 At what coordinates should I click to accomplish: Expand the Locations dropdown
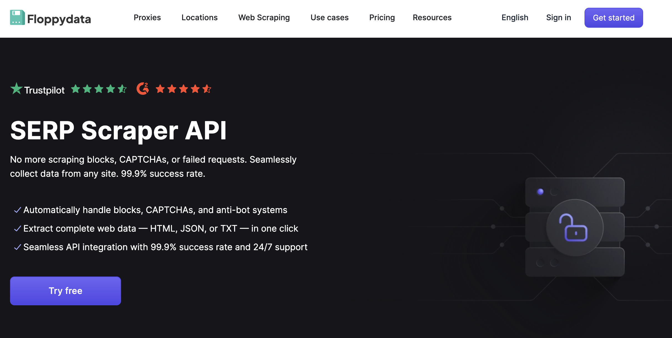(199, 18)
